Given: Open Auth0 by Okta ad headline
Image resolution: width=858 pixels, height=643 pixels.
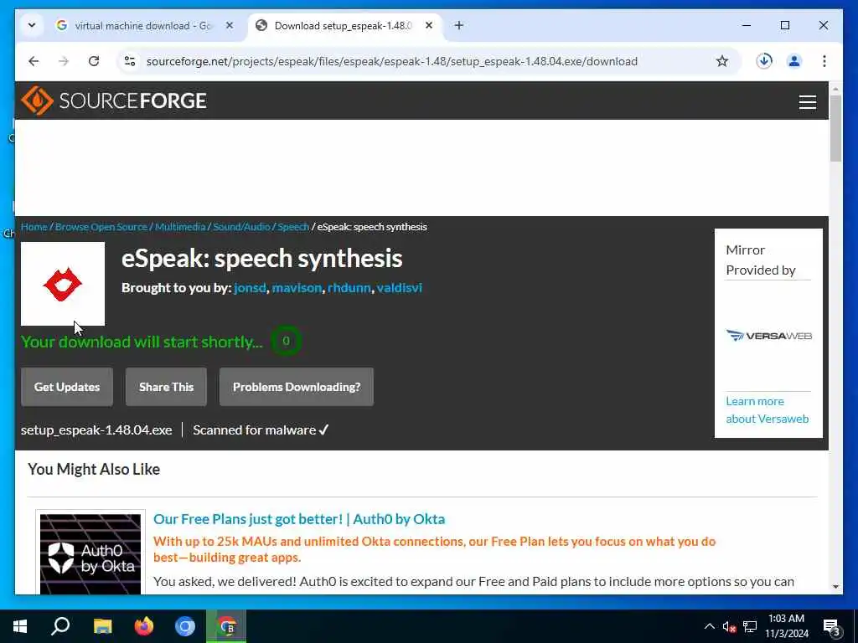Looking at the screenshot, I should click(299, 519).
